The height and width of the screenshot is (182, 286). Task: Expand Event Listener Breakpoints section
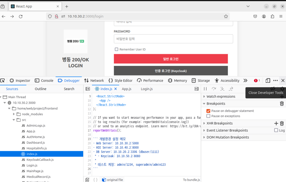click(204, 130)
